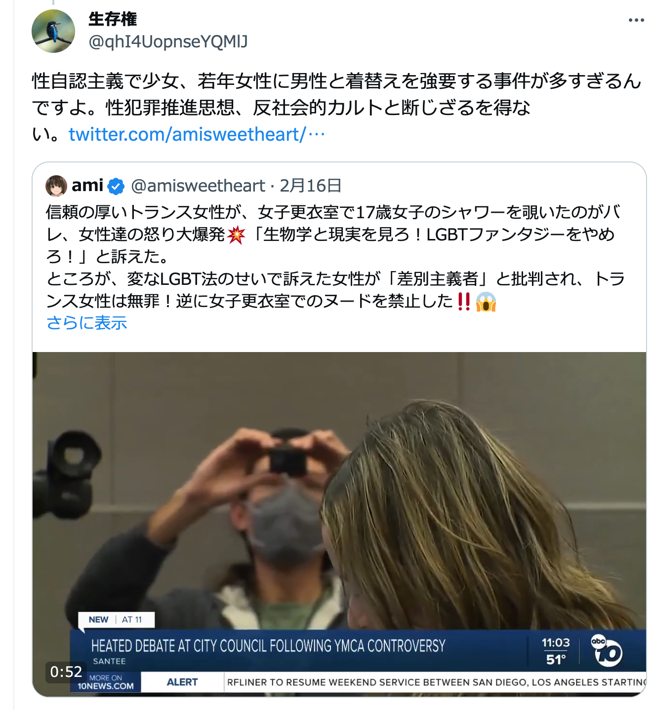Click the heated debate headline in video
This screenshot has height=710, width=653.
coord(268,646)
